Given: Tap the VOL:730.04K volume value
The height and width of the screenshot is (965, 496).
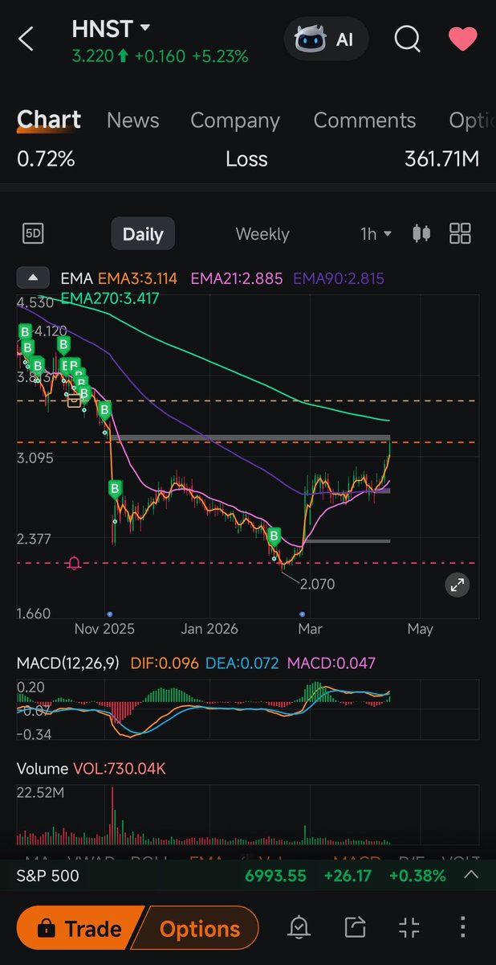Looking at the screenshot, I should [120, 769].
